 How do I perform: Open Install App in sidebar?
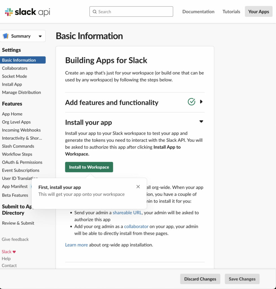12,84
